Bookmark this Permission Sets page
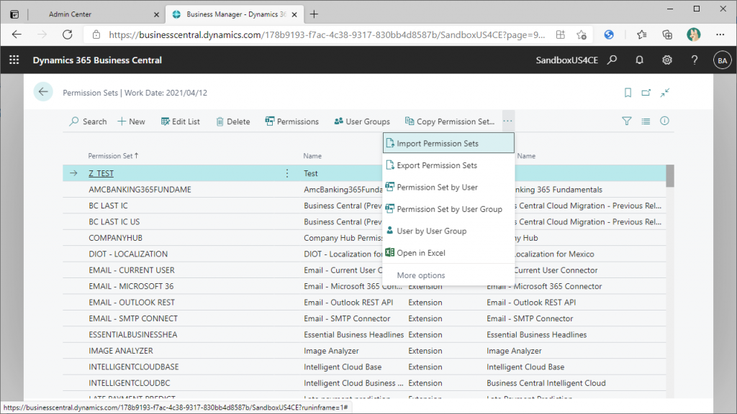737x414 pixels. pos(628,93)
